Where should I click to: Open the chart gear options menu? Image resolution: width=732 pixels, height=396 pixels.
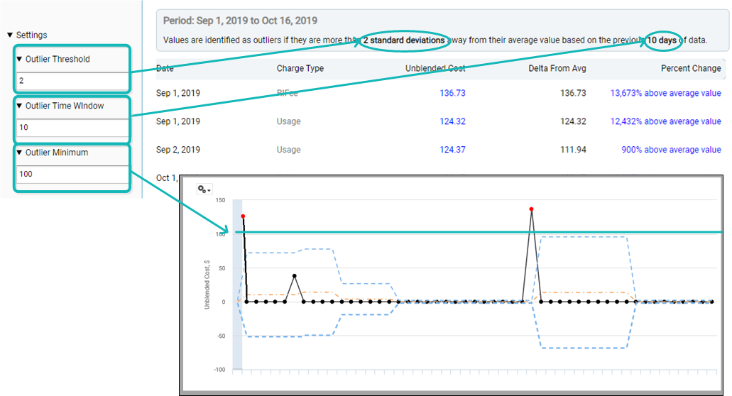(205, 189)
